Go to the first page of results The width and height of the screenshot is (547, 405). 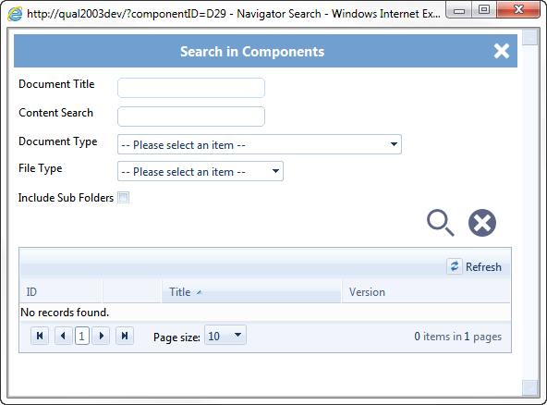coord(40,336)
